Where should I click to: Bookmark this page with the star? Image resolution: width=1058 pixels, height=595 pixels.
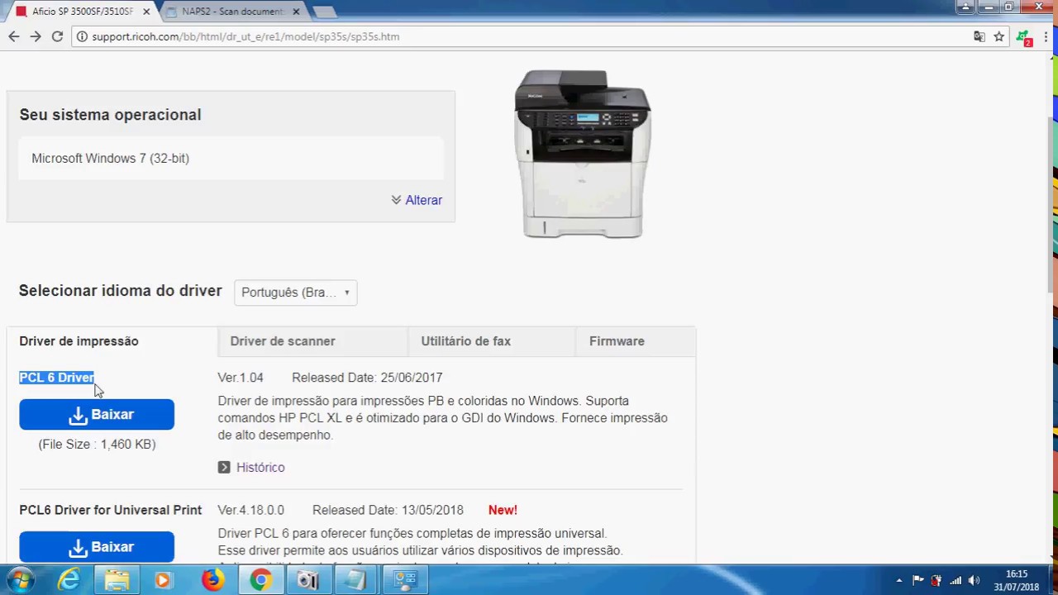(998, 36)
